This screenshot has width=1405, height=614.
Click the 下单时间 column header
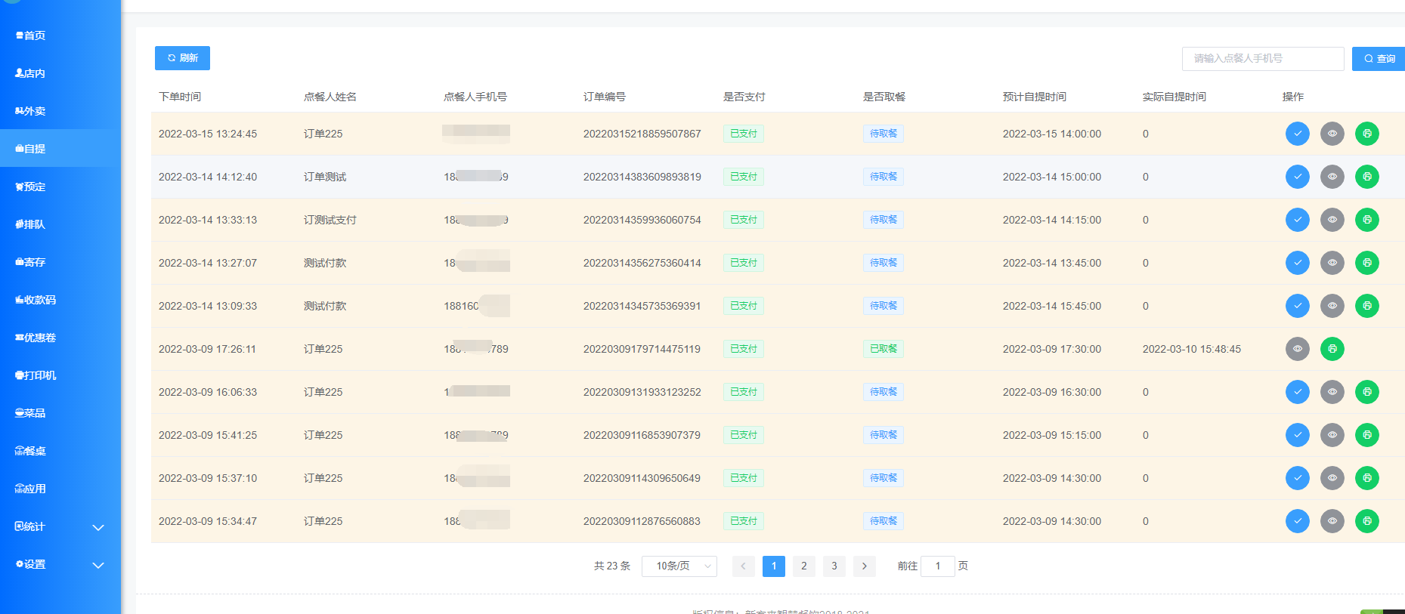pos(180,97)
